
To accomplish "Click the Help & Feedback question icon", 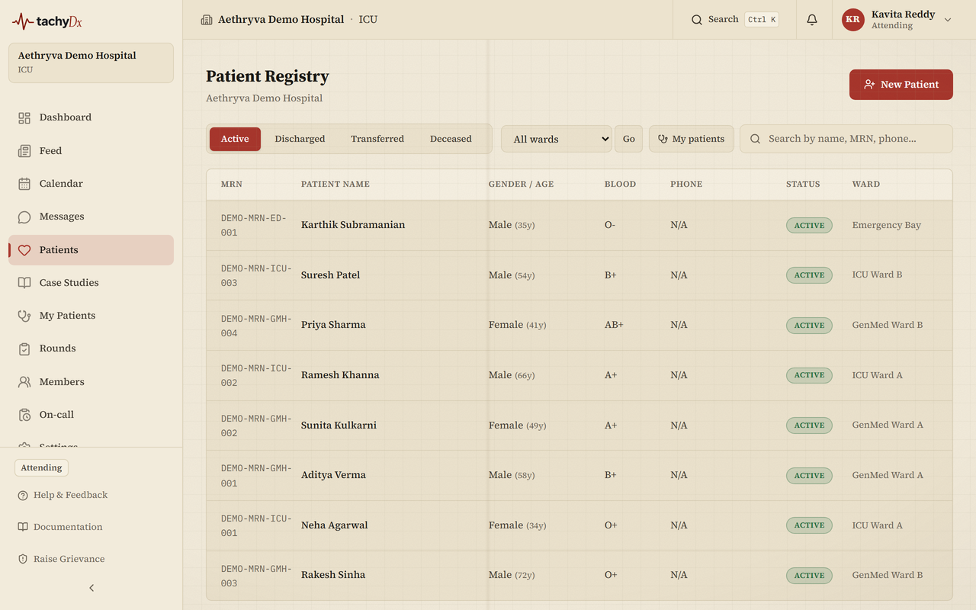I will [23, 496].
